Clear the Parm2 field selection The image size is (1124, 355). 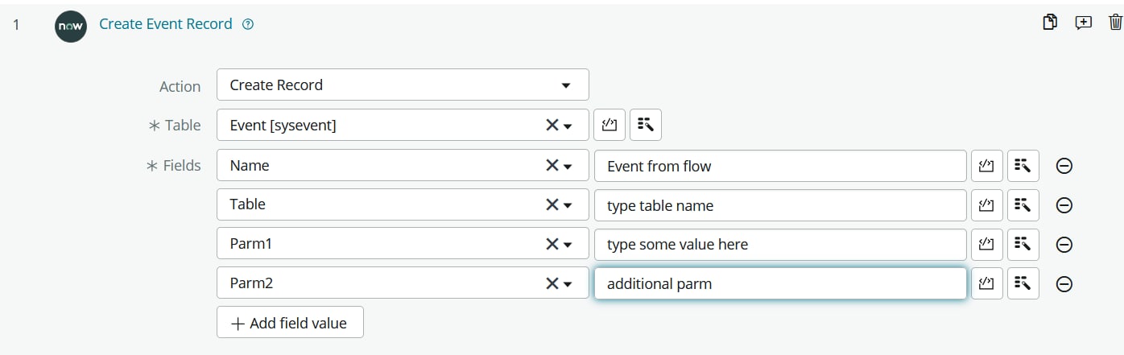pos(552,283)
